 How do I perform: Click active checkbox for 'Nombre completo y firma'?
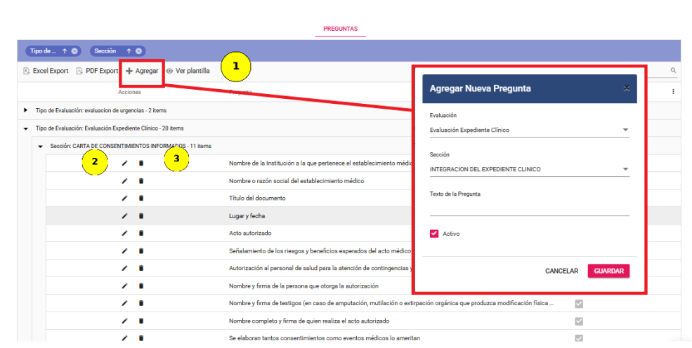click(x=579, y=321)
